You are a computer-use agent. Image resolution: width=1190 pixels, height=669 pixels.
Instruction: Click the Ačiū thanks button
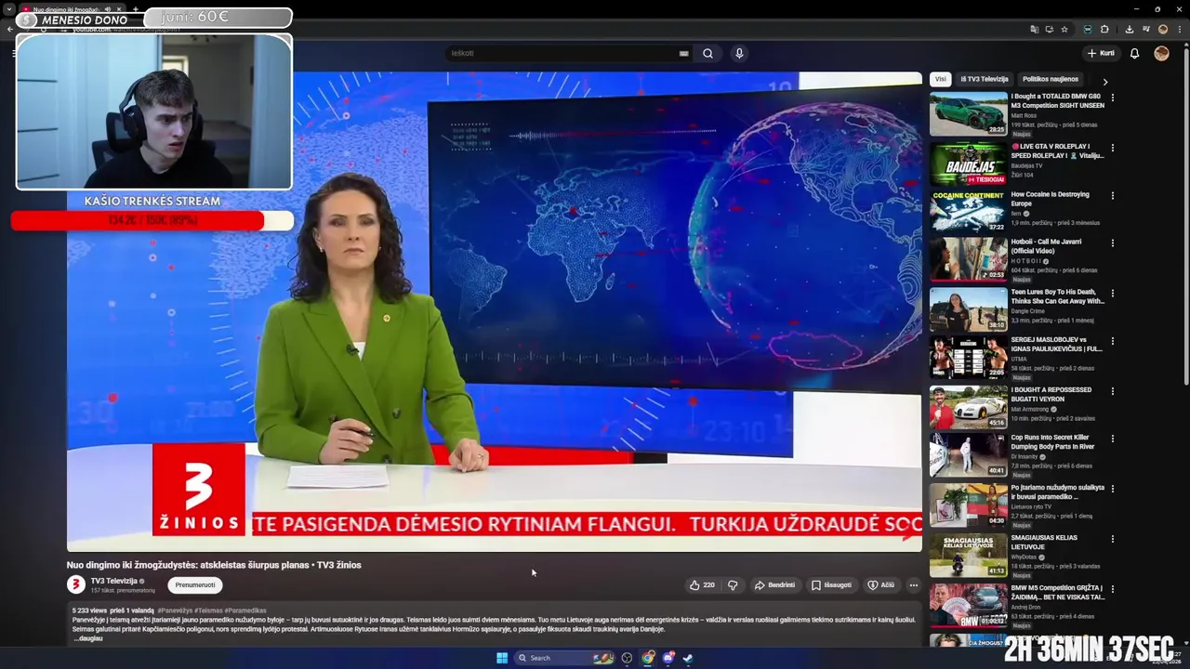tap(881, 585)
